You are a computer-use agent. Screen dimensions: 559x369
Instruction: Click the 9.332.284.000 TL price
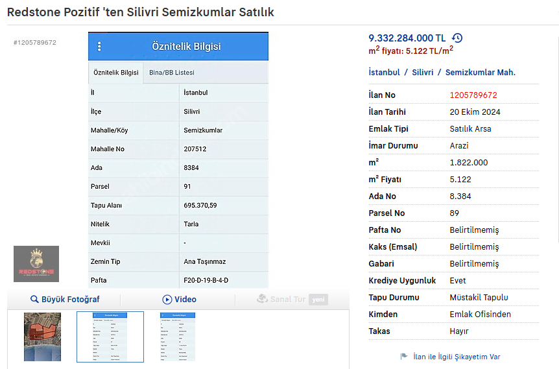coord(407,38)
